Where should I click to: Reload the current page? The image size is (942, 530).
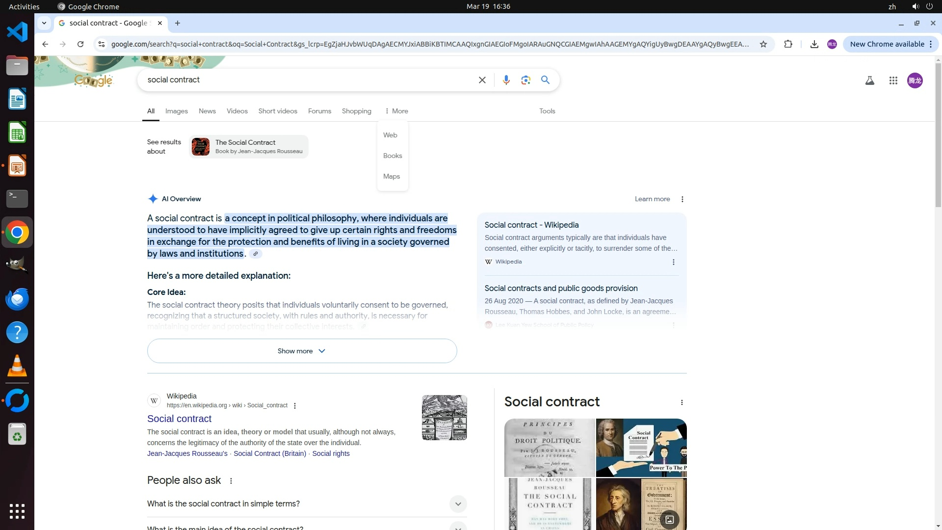tap(80, 44)
